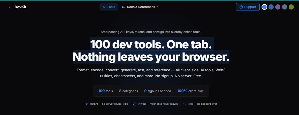Click the book icon beside Docs & References

pos(124,7)
